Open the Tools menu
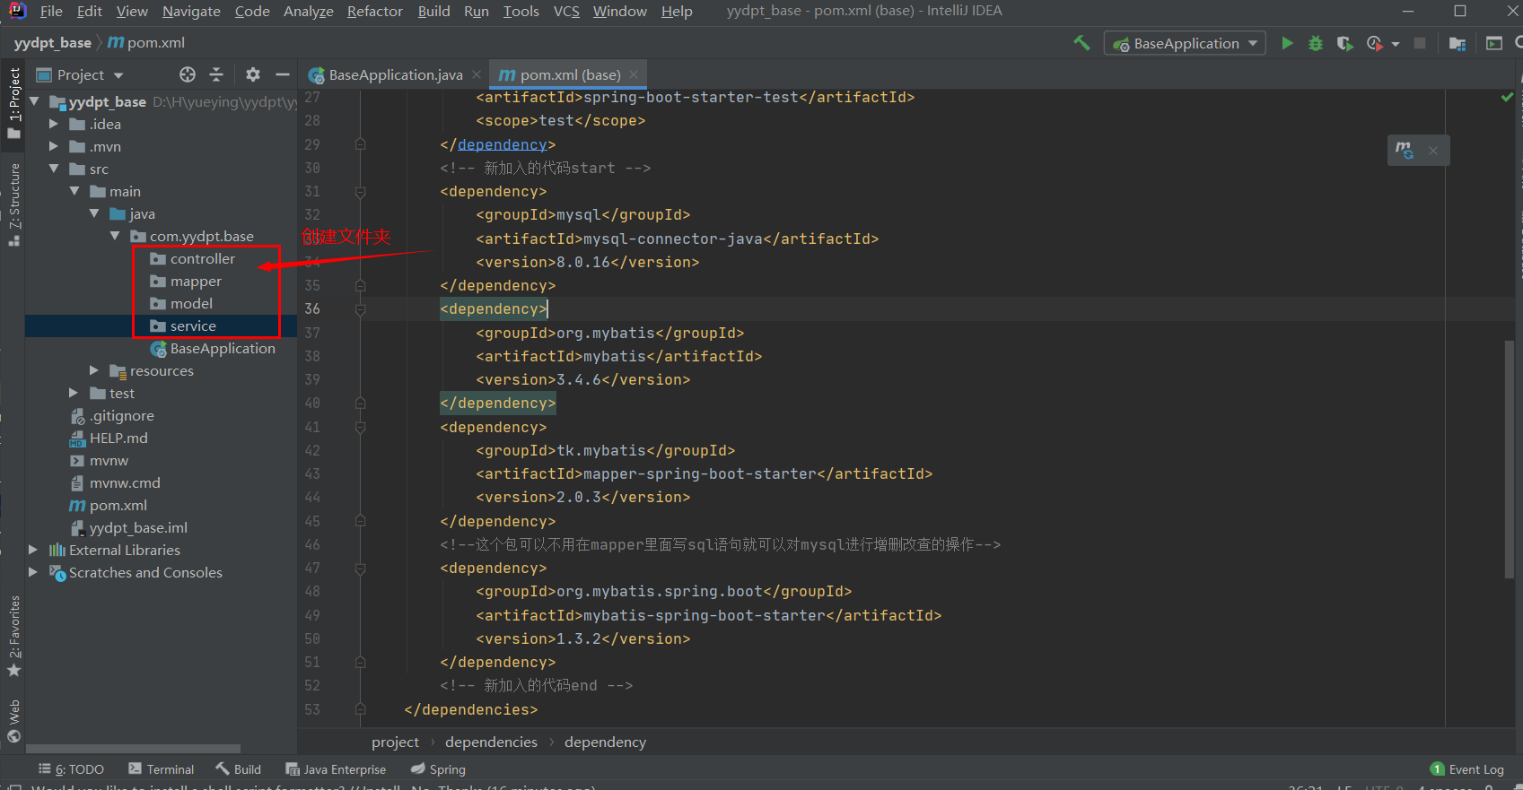The width and height of the screenshot is (1523, 790). (x=521, y=11)
